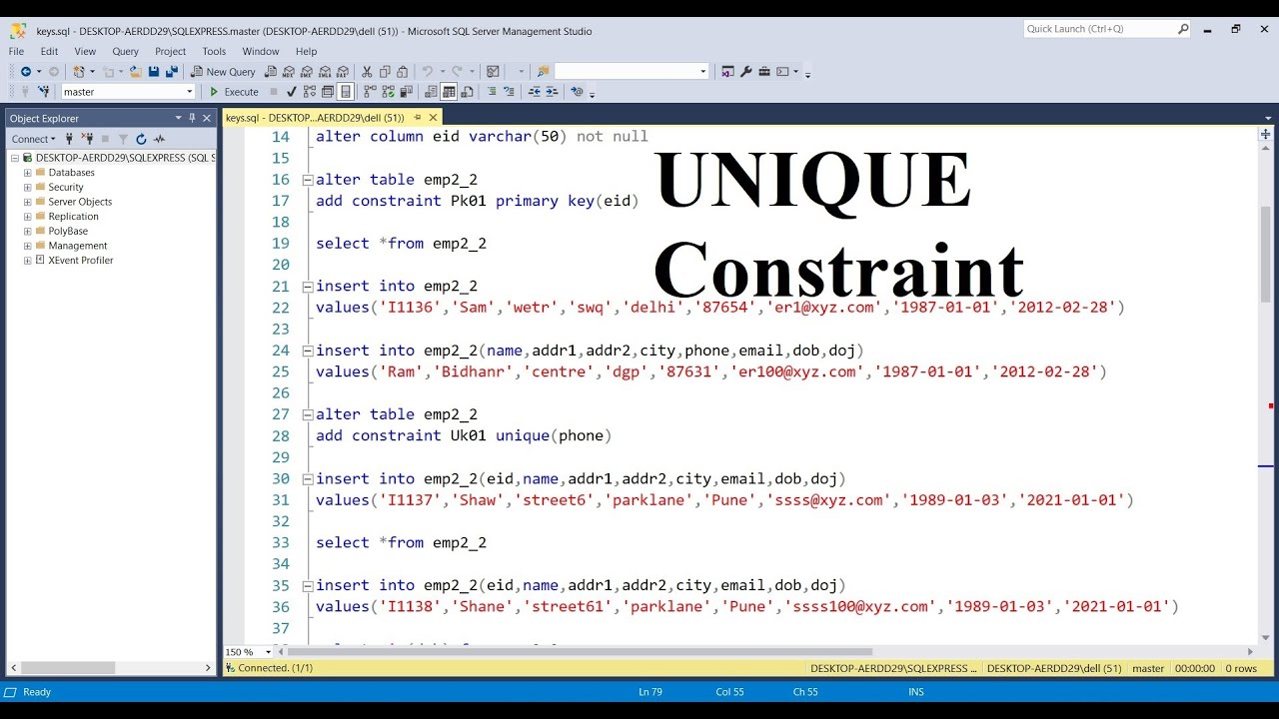Click the XMLA query icon
Image resolution: width=1279 pixels, height=719 pixels.
tap(325, 72)
